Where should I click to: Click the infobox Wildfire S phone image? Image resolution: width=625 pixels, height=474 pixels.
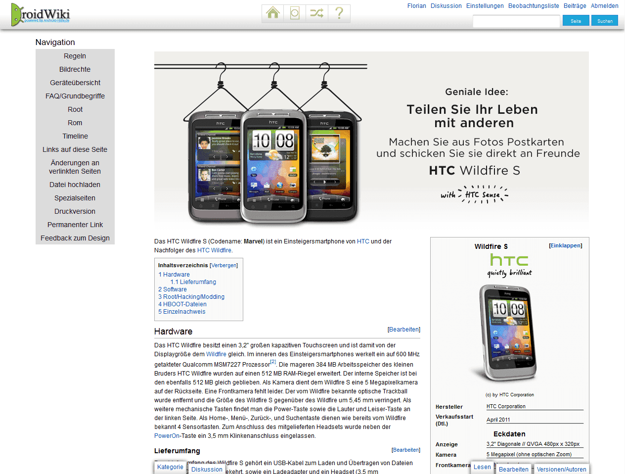507,333
